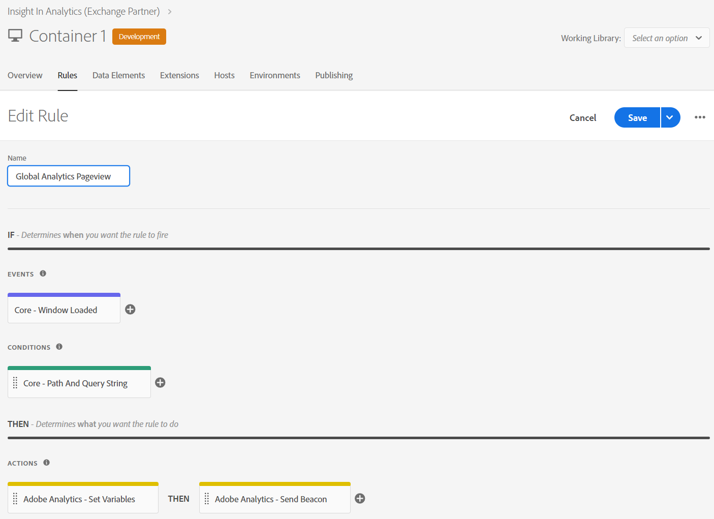Go to the Publishing tab
The width and height of the screenshot is (714, 519).
[334, 75]
